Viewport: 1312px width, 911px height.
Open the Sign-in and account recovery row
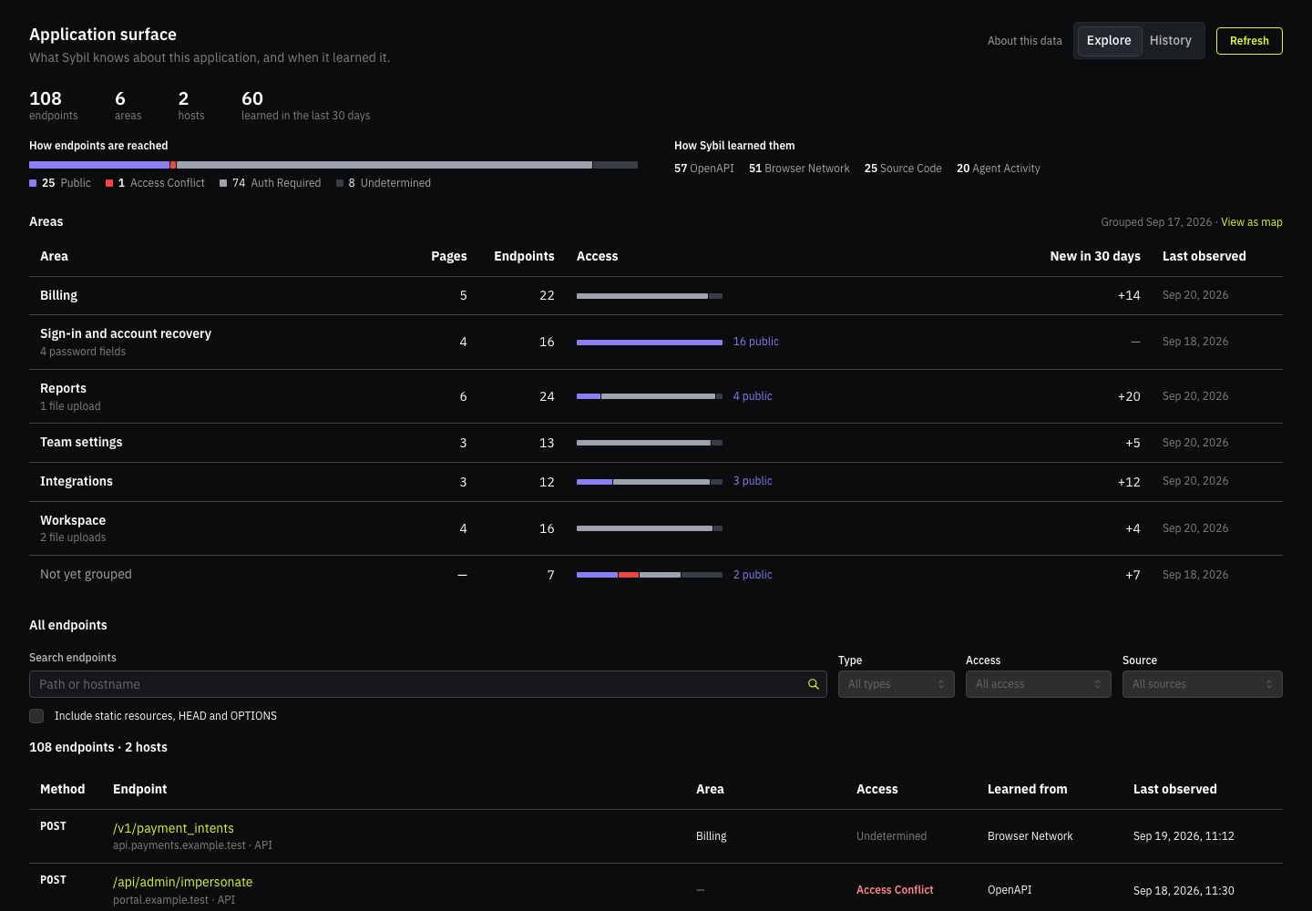point(656,342)
